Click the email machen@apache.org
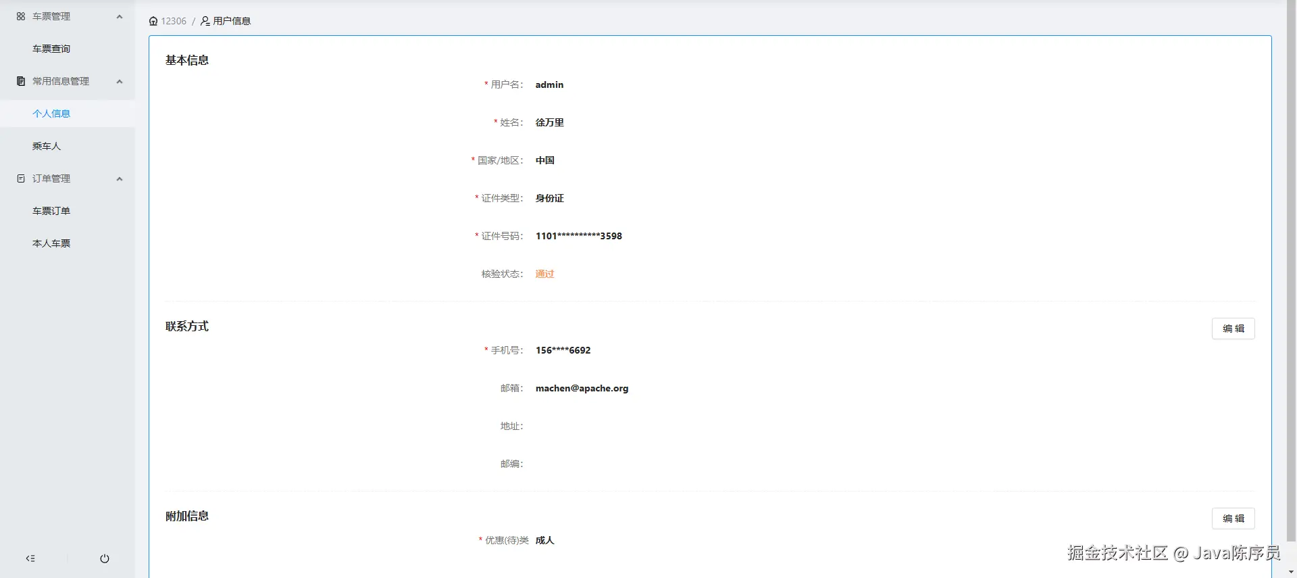 click(582, 388)
